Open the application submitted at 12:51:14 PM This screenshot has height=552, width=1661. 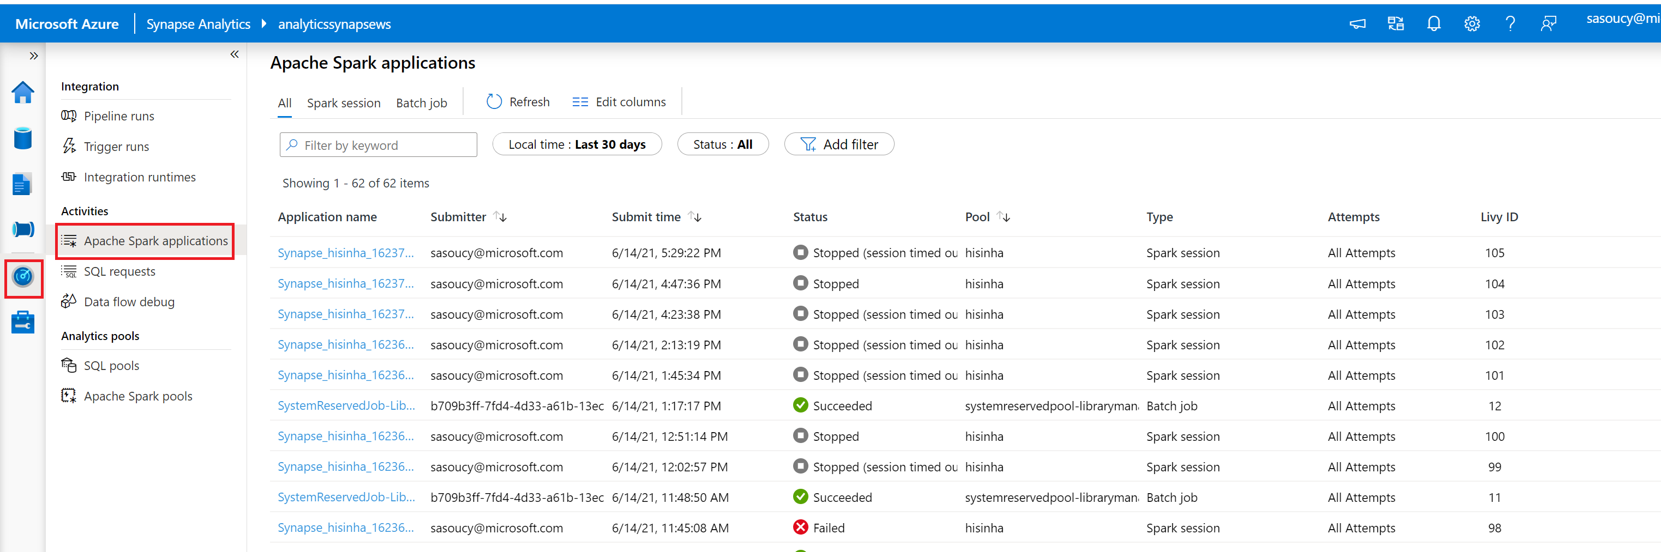[346, 436]
